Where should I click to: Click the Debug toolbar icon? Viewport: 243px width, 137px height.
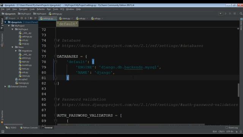click(230, 14)
